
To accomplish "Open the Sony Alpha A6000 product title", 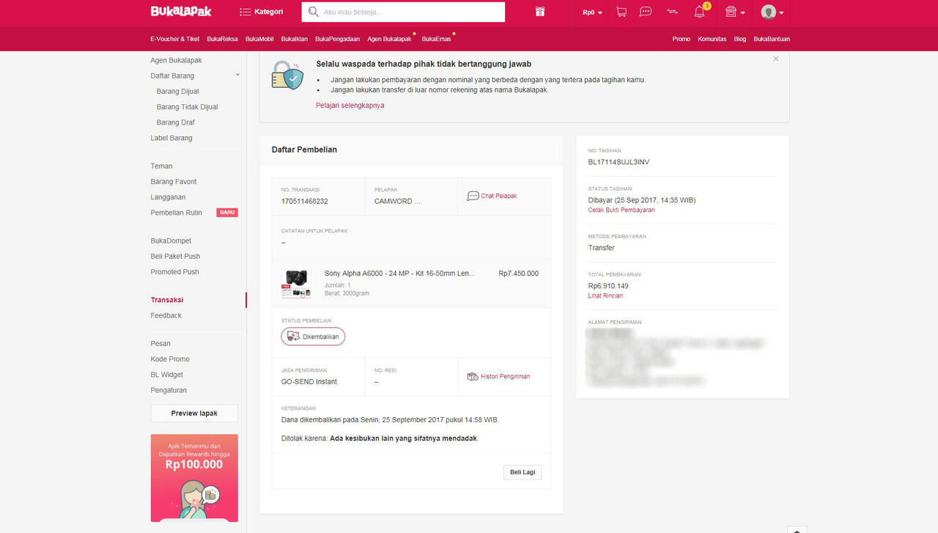I will click(399, 273).
